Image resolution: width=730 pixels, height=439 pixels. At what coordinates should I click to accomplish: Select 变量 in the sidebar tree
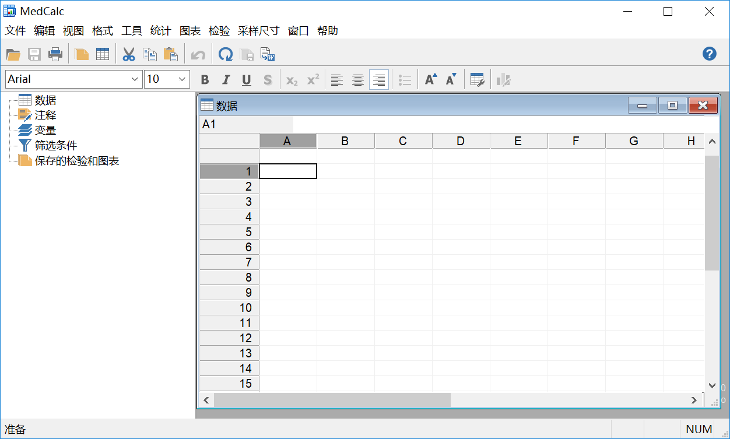tap(45, 131)
